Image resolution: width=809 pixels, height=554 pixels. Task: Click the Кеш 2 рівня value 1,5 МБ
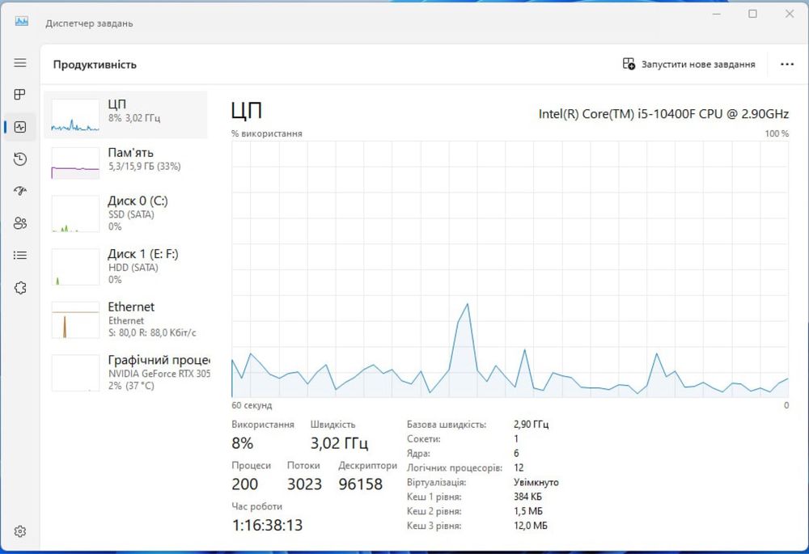(x=527, y=511)
